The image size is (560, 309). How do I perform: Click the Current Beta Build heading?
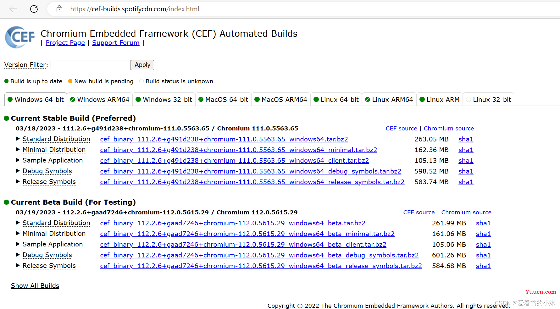73,202
